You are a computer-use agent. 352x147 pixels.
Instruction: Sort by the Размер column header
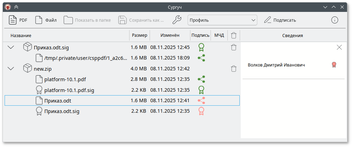140,35
